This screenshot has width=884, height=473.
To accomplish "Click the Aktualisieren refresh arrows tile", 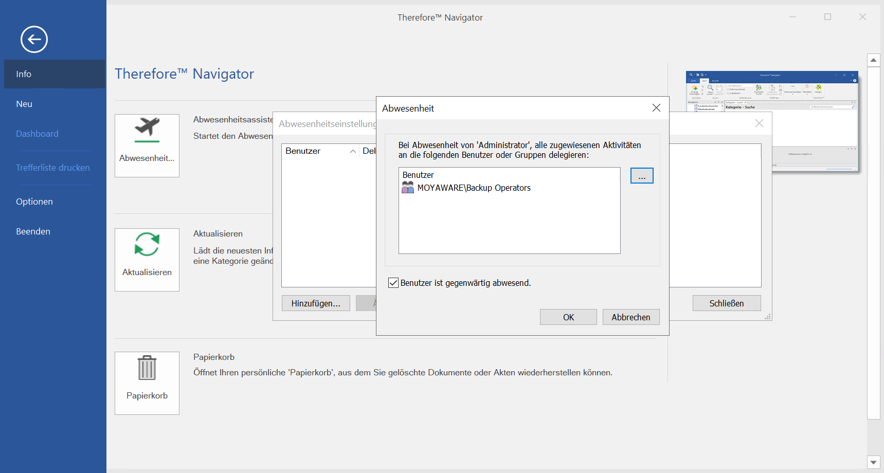I will pyautogui.click(x=147, y=260).
